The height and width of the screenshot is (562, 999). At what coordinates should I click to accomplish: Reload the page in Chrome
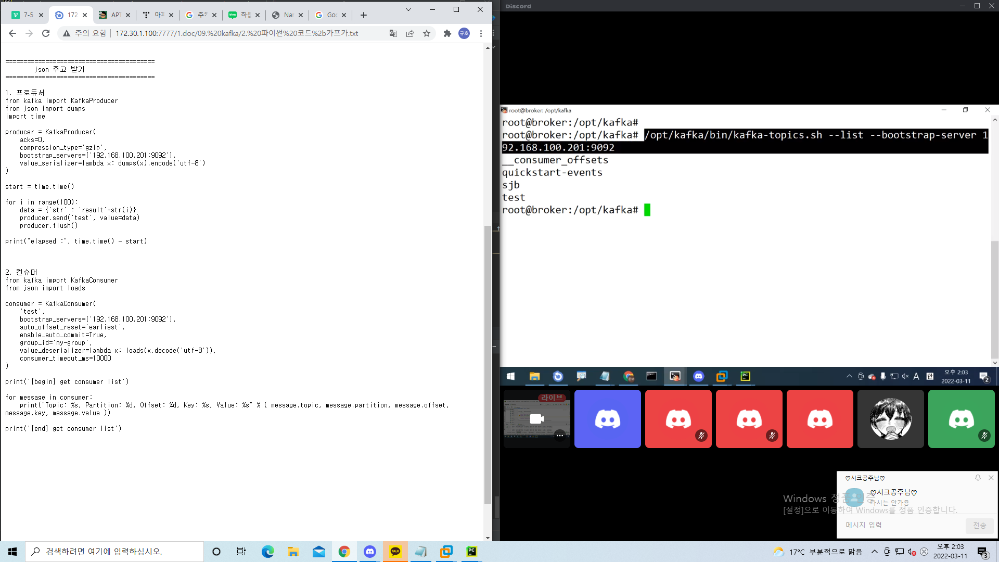click(x=46, y=33)
